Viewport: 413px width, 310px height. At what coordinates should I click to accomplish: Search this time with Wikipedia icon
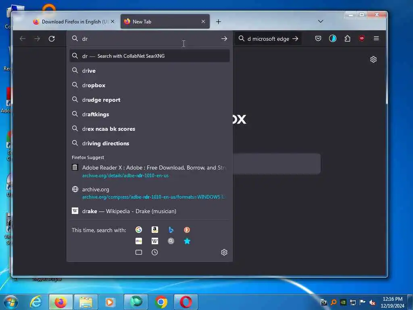pyautogui.click(x=155, y=241)
